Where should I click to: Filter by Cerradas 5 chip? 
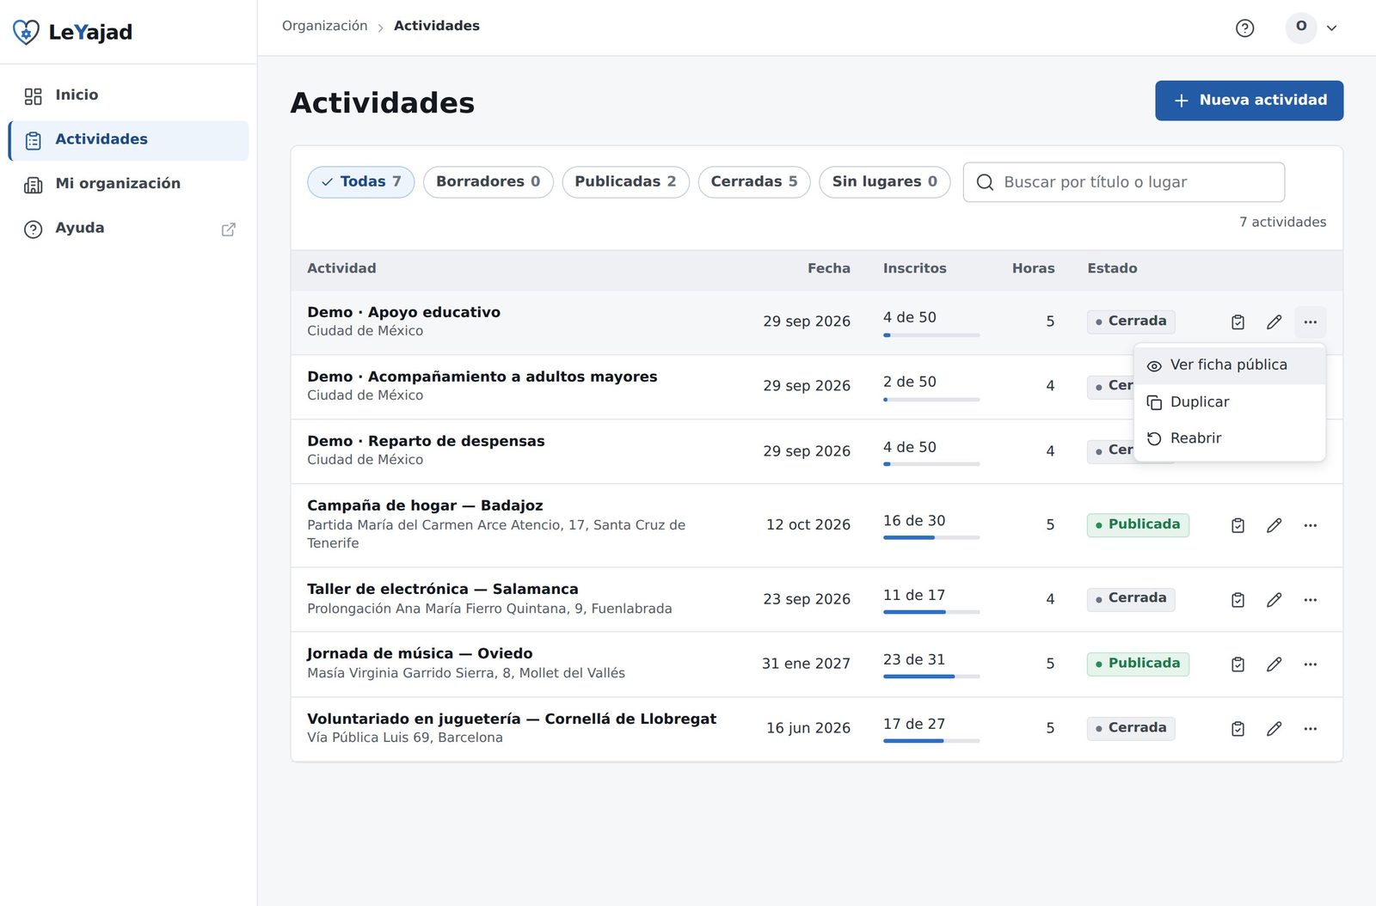point(753,182)
